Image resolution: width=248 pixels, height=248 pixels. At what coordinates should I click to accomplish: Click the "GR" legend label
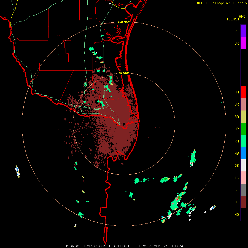(x=236, y=104)
